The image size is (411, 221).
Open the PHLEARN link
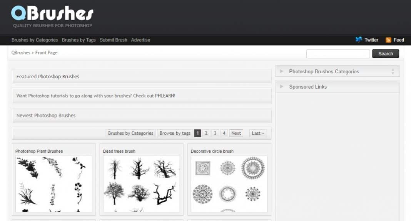pos(165,96)
